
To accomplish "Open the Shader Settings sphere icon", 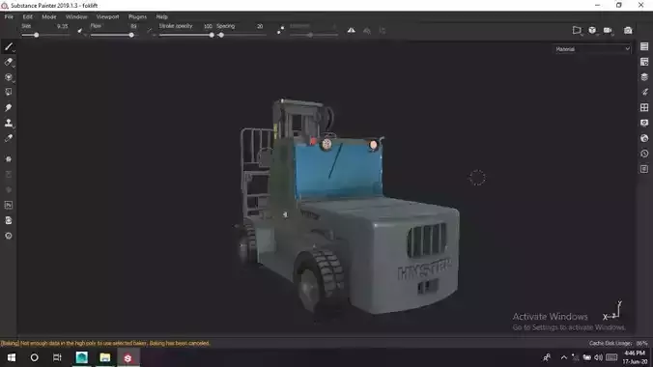I will click(x=644, y=138).
